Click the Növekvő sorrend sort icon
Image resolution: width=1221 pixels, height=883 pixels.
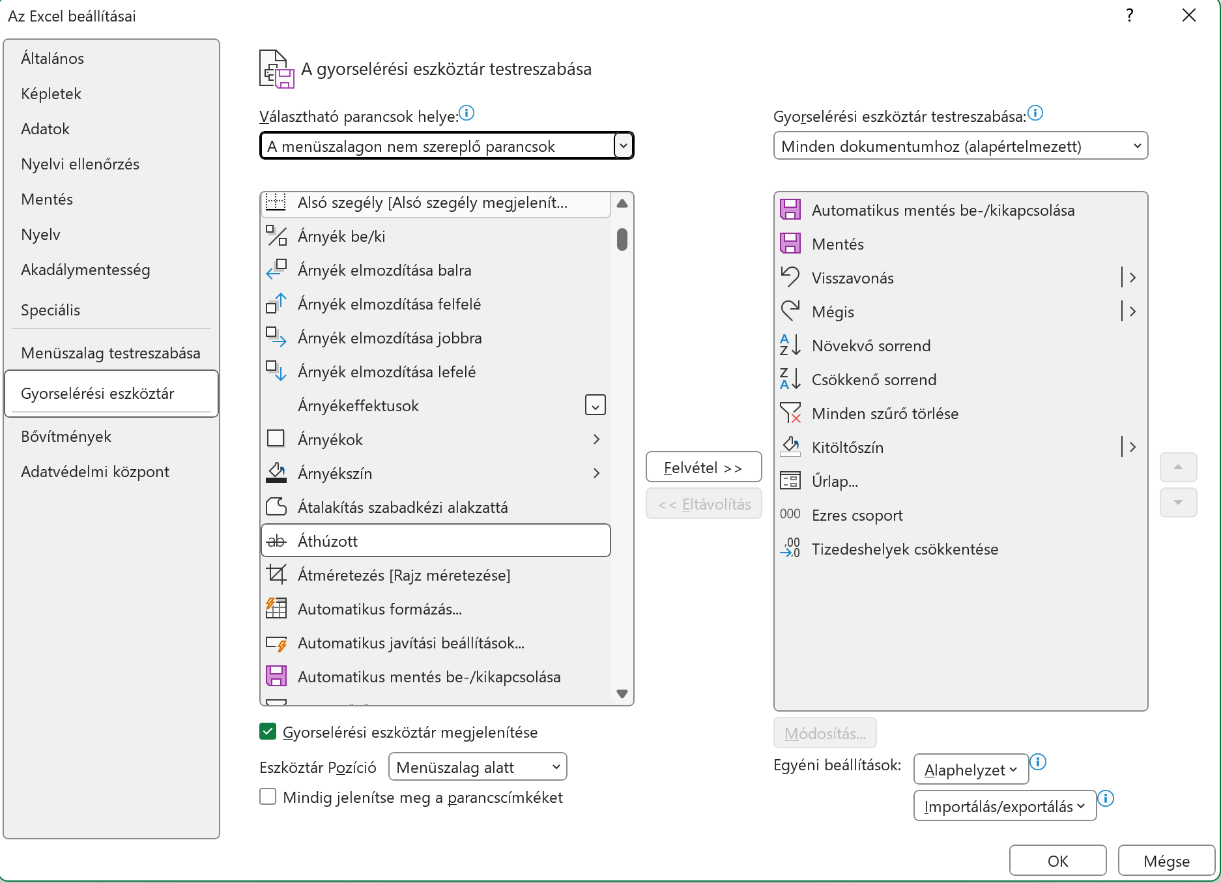(790, 345)
